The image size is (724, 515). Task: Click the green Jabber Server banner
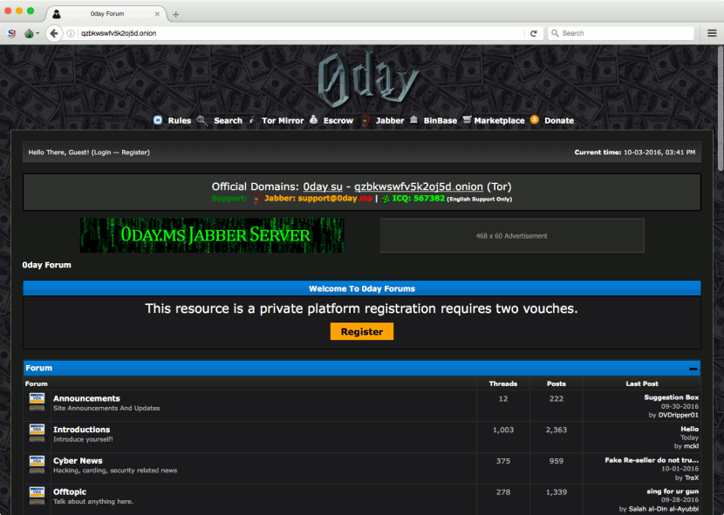[212, 235]
